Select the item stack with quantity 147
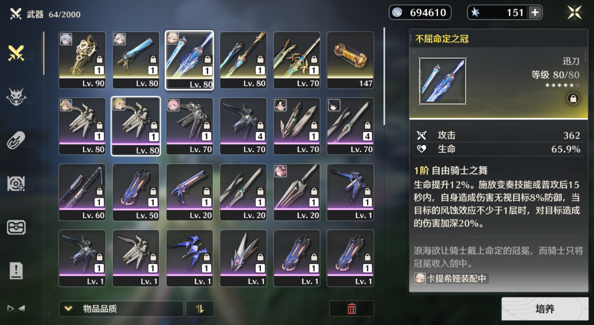This screenshot has height=325, width=594. click(350, 60)
